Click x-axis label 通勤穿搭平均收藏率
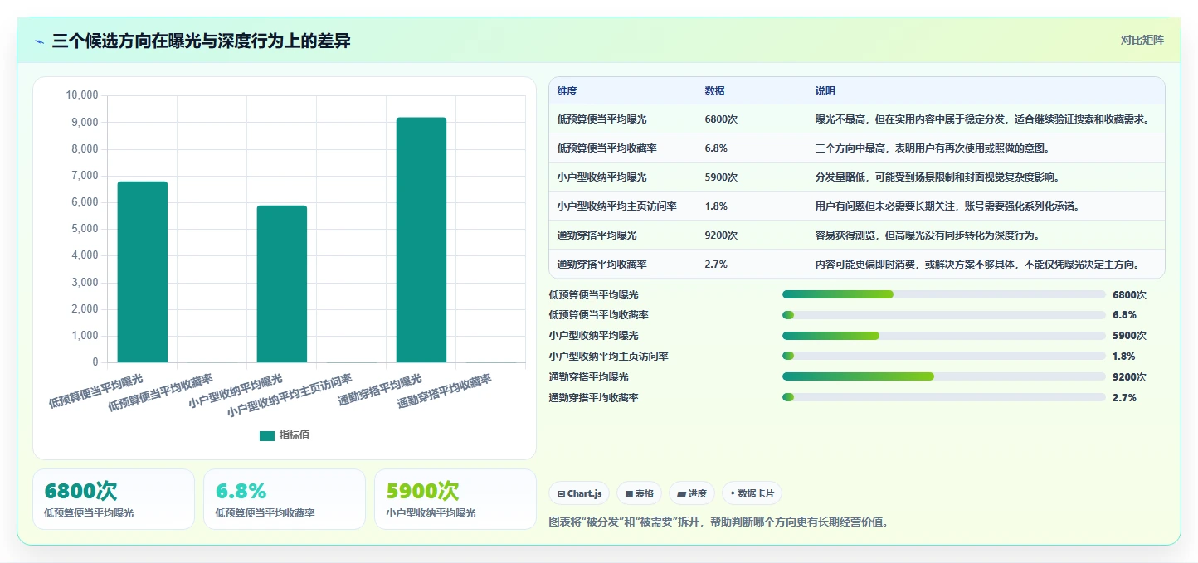Viewport: 1198px width, 563px height. (x=445, y=391)
